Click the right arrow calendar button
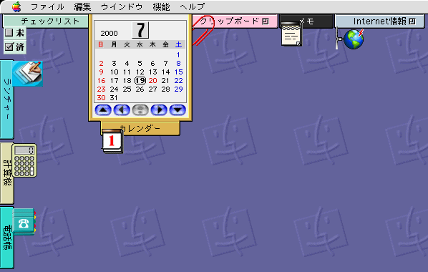 tap(159, 110)
